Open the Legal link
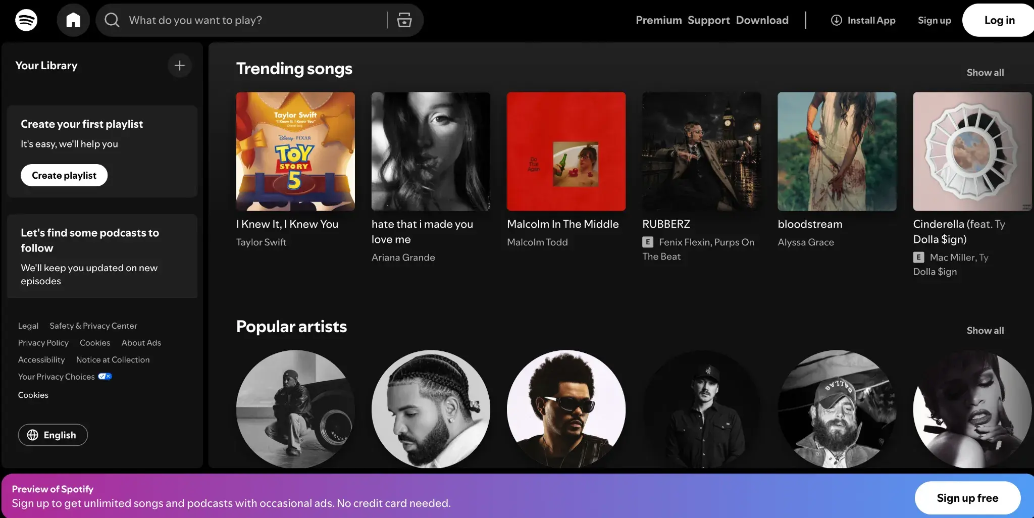This screenshot has width=1034, height=518. 28,326
